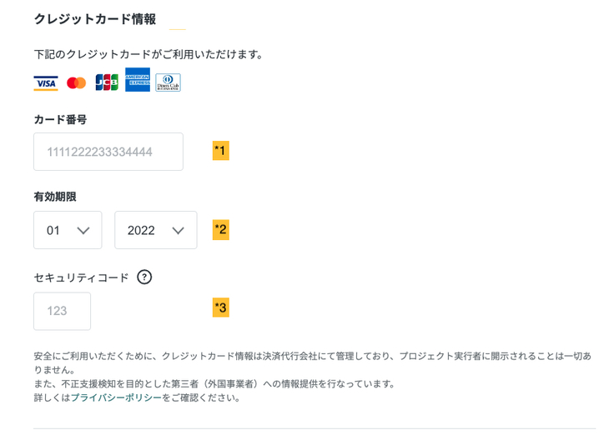Open the expiry year dropdown
The width and height of the screenshot is (614, 440).
pyautogui.click(x=156, y=230)
